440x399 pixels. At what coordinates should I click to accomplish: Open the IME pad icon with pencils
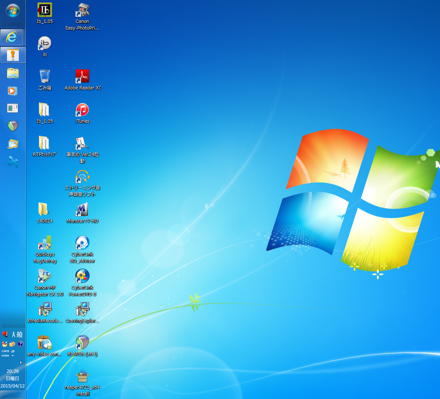4,344
